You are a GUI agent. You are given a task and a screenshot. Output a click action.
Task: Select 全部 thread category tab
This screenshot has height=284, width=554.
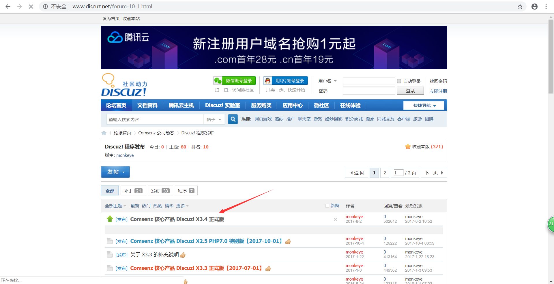click(x=110, y=191)
